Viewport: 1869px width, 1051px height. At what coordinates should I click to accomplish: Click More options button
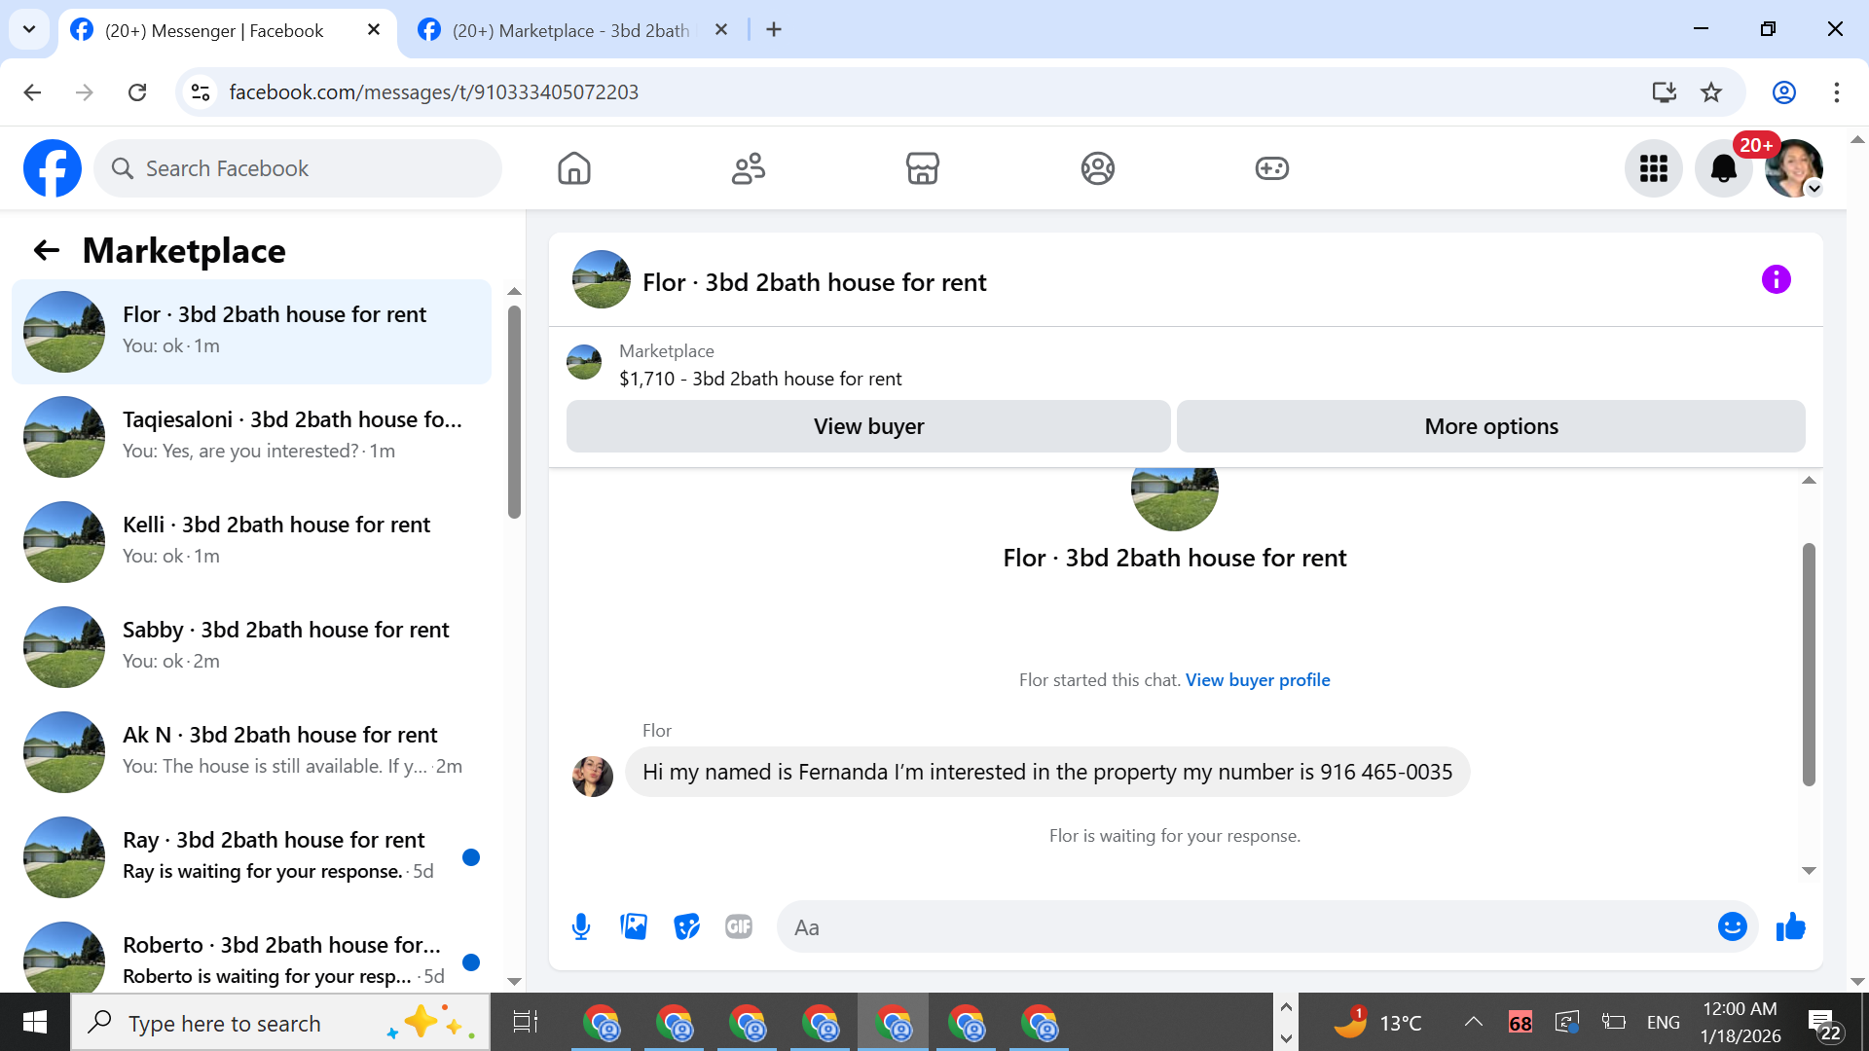[1490, 426]
